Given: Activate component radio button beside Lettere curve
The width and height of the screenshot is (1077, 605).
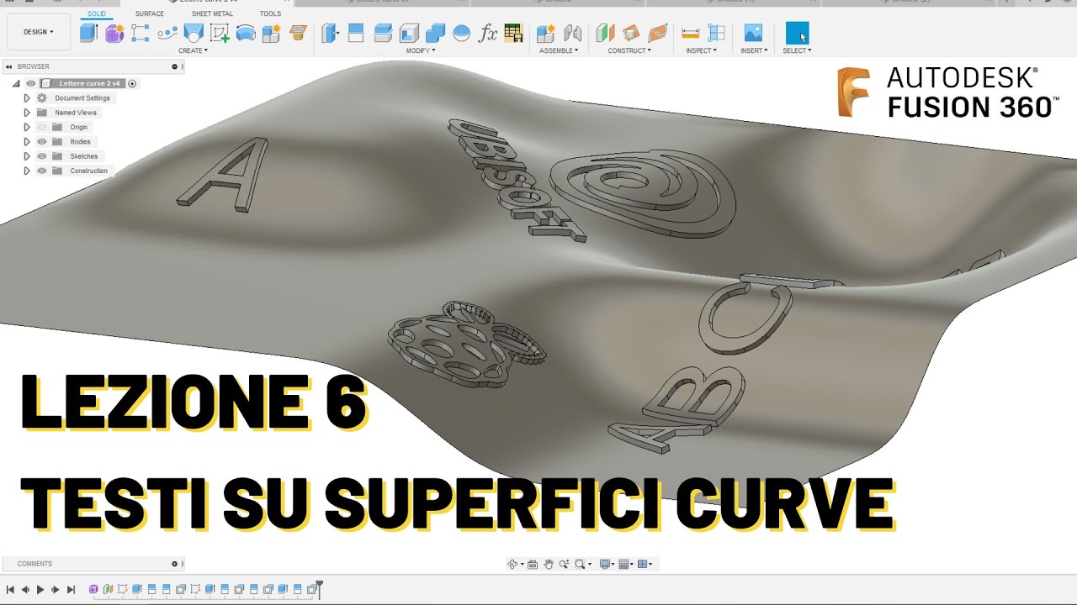Looking at the screenshot, I should [132, 83].
